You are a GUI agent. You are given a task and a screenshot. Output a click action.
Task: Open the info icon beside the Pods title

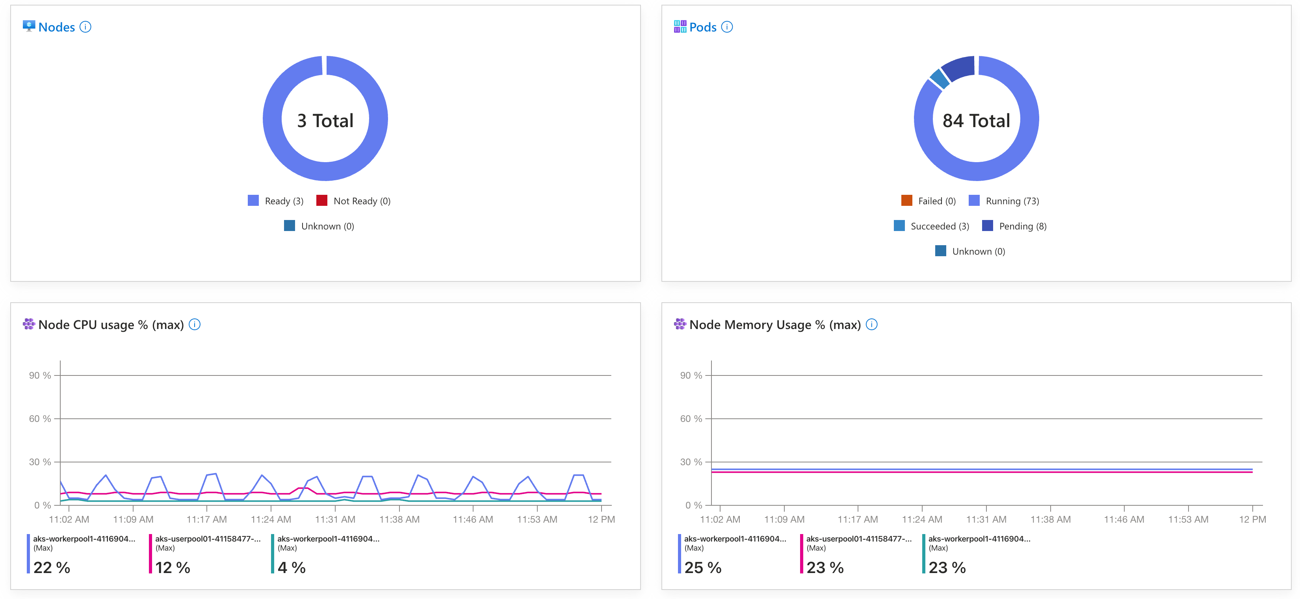[x=727, y=27]
